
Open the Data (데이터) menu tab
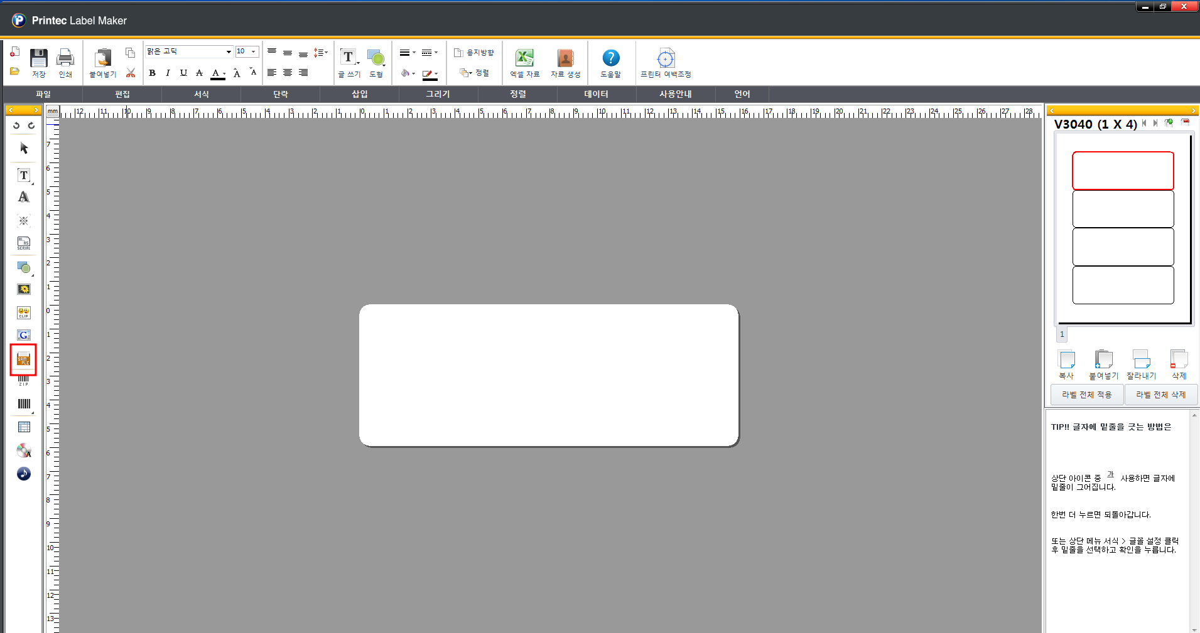pos(597,94)
